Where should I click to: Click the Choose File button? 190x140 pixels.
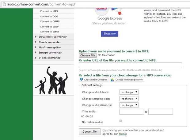[x=88, y=55]
